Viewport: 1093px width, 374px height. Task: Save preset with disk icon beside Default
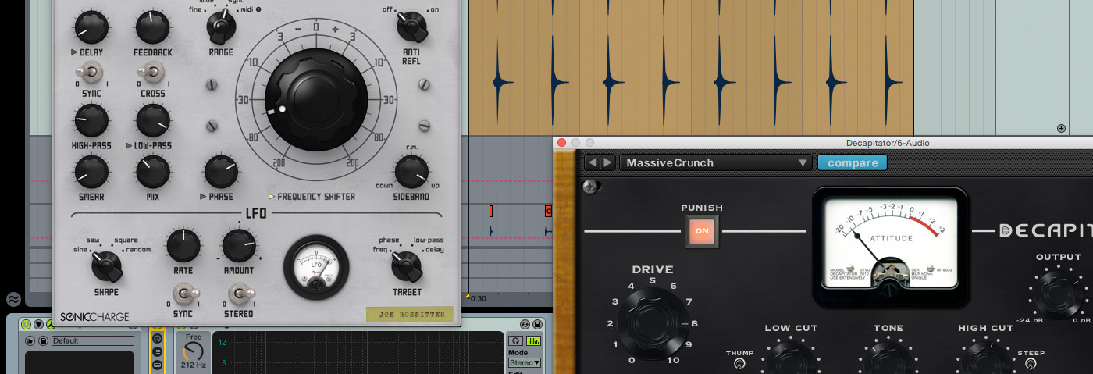click(x=43, y=340)
